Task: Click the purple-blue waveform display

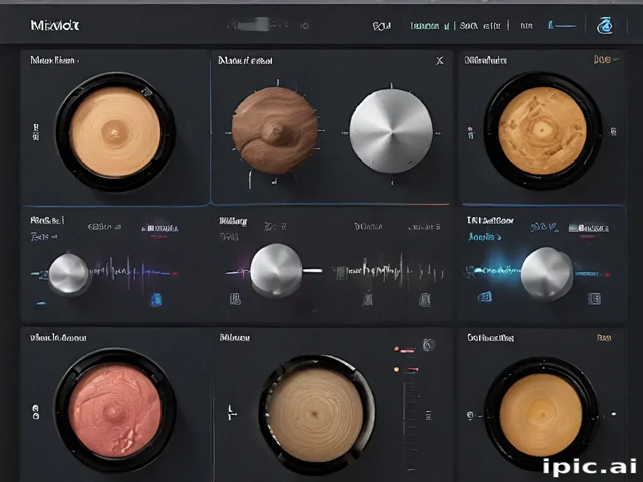Action: [x=131, y=270]
